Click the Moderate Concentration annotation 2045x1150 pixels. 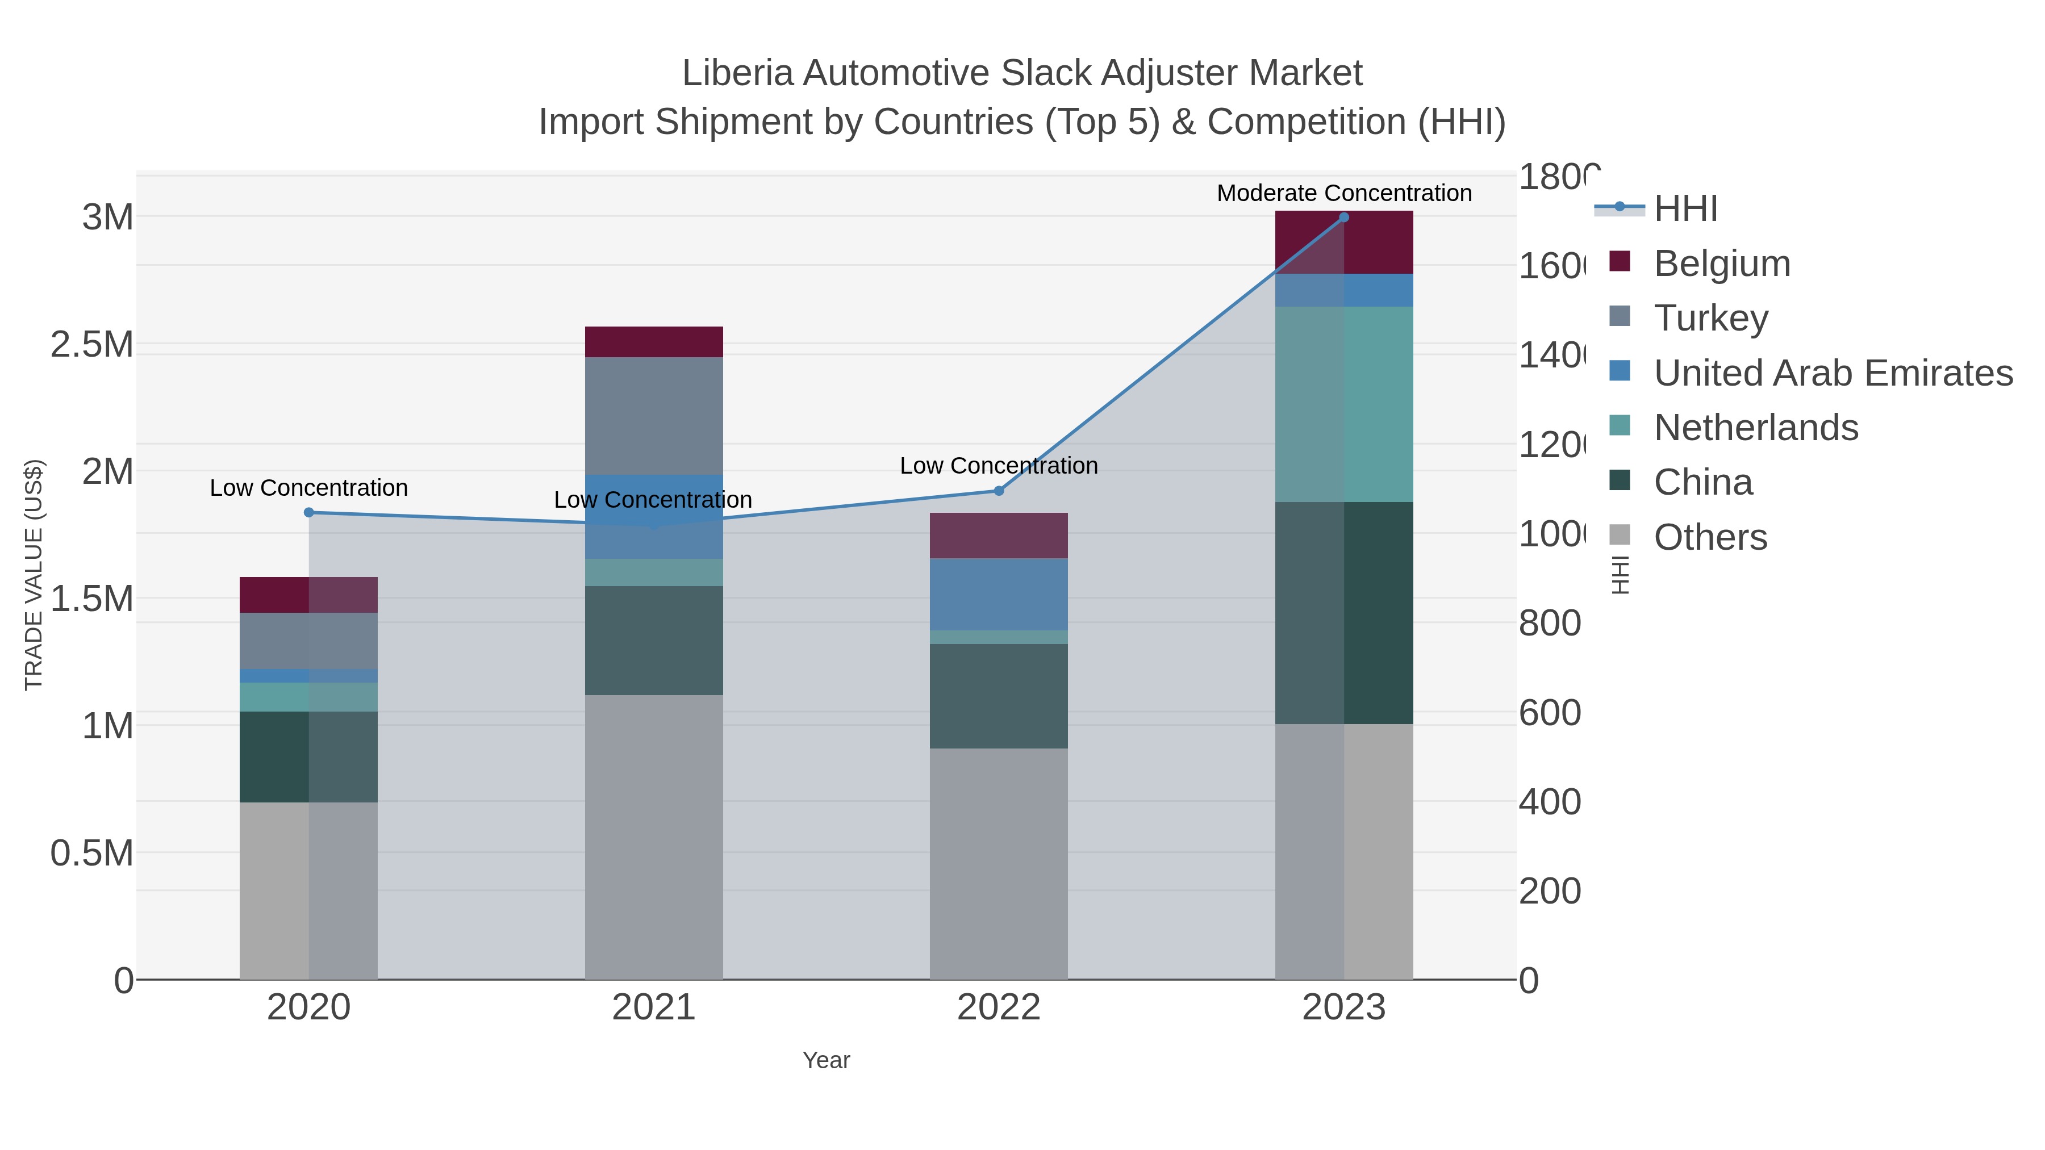tap(1344, 193)
